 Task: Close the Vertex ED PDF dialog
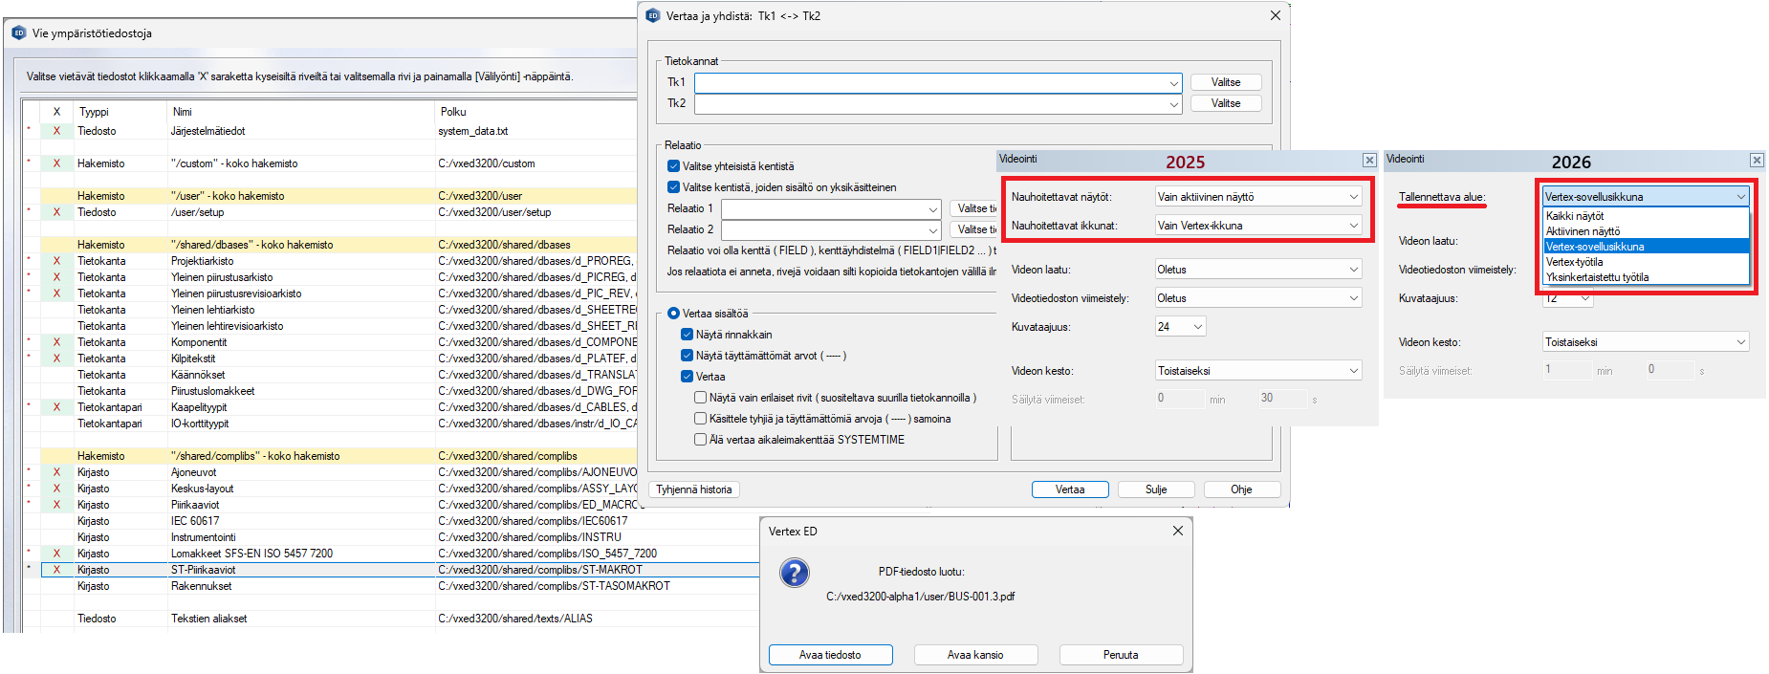point(1177,531)
